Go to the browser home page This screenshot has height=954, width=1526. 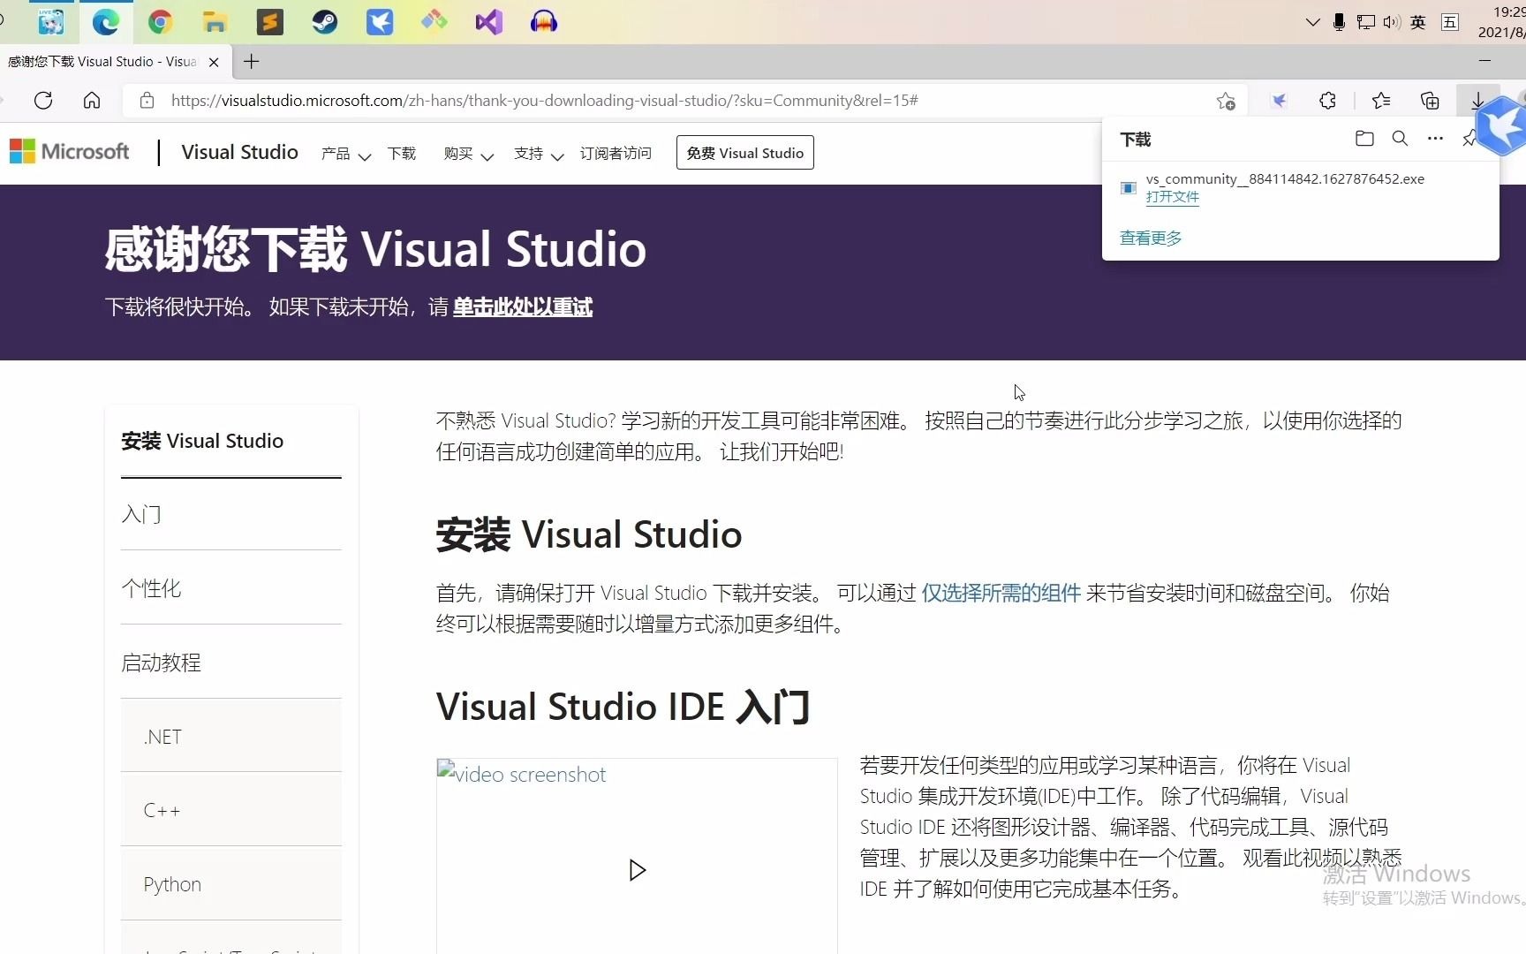click(x=92, y=101)
